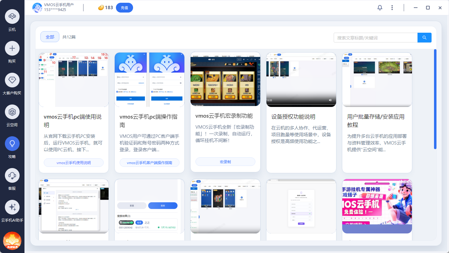Viewport: 449px width, 253px height.
Task: Click thumbnail of pc端使用说明 article
Action: (74, 80)
